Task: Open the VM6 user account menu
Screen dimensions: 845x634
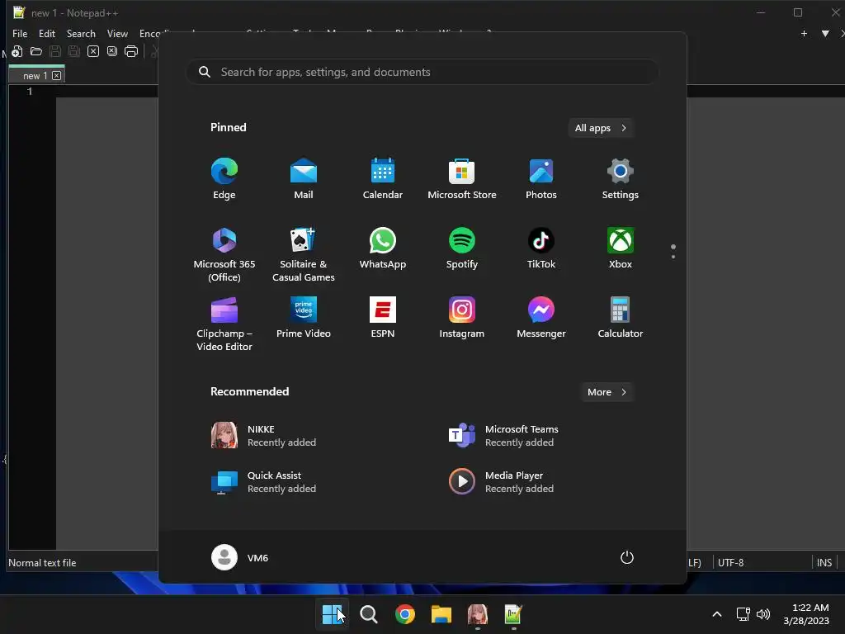Action: [x=240, y=557]
